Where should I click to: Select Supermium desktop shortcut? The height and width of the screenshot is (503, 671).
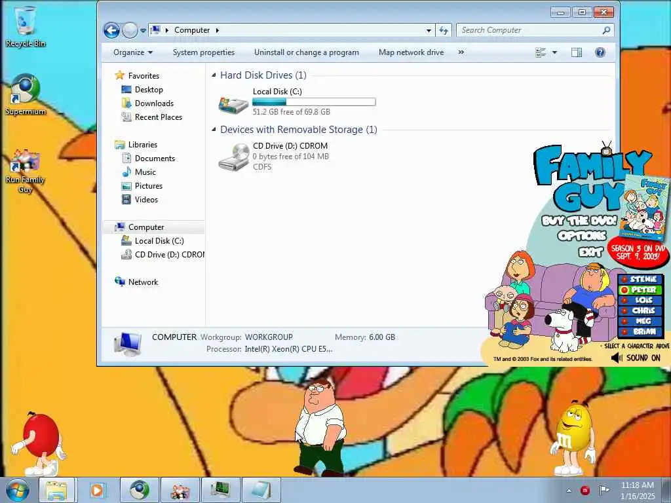[25, 95]
